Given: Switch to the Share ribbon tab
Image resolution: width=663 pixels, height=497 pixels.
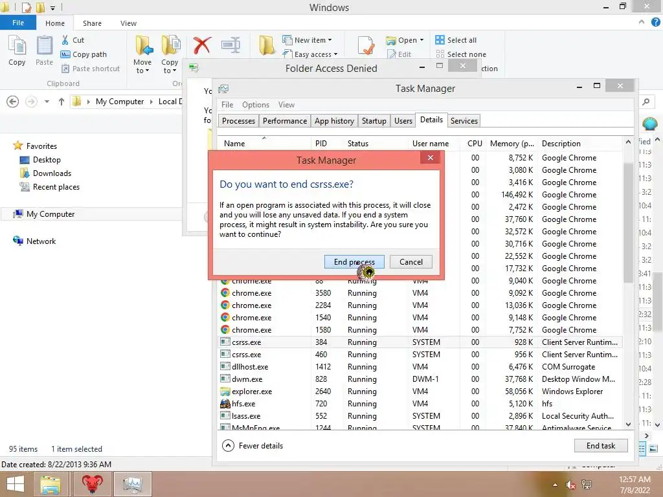Looking at the screenshot, I should point(92,23).
